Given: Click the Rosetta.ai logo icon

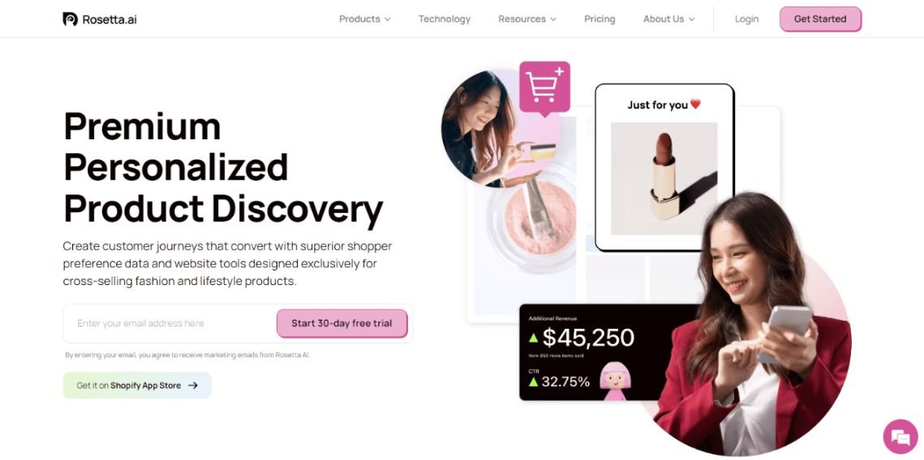Looking at the screenshot, I should 70,19.
